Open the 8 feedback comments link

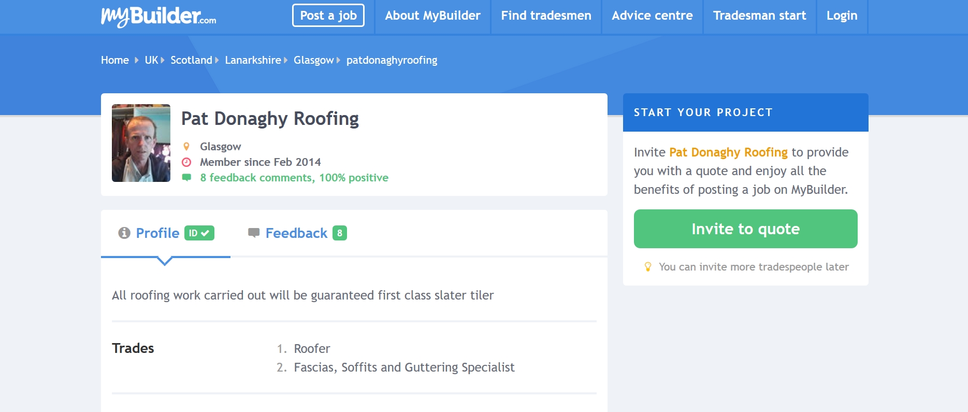tap(294, 178)
